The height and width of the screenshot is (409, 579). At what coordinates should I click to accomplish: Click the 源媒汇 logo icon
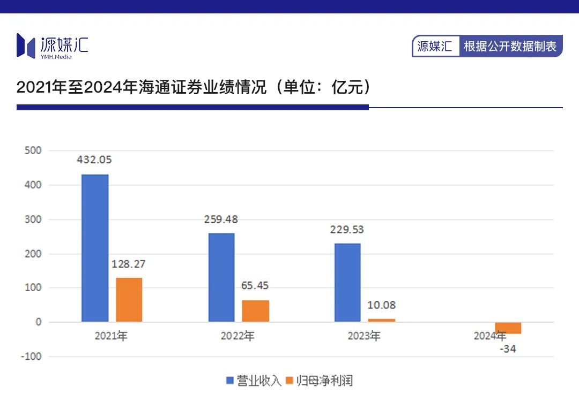(26, 46)
